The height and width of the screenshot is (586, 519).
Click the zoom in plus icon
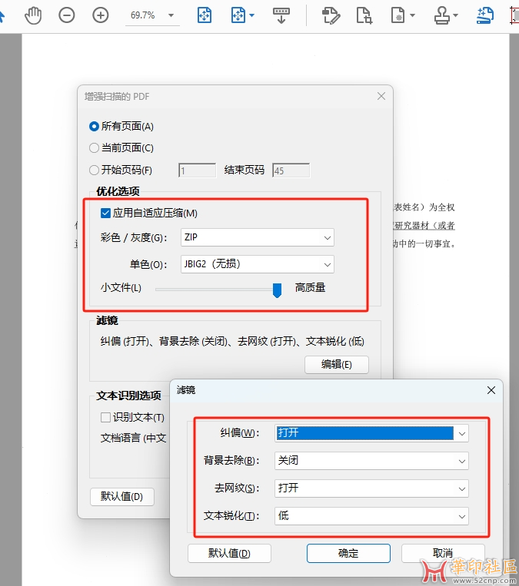pos(101,15)
